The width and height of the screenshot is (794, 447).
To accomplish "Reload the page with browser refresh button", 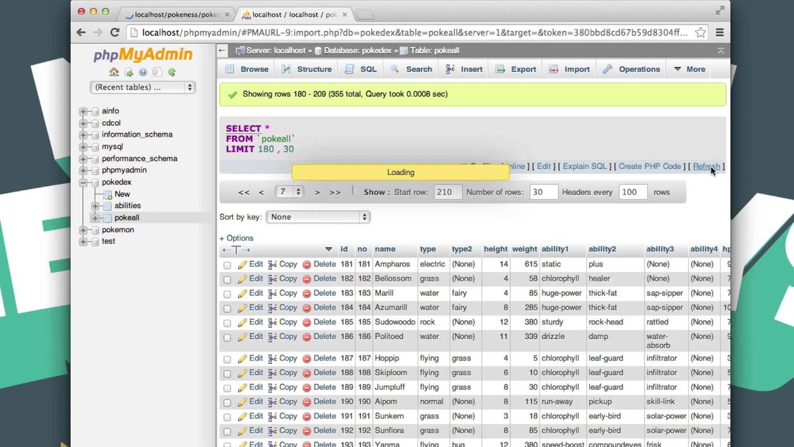I will pyautogui.click(x=115, y=32).
